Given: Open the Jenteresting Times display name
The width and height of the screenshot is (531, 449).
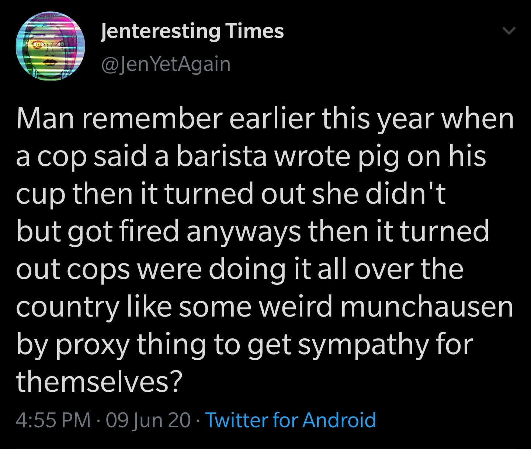Looking at the screenshot, I should (x=192, y=31).
